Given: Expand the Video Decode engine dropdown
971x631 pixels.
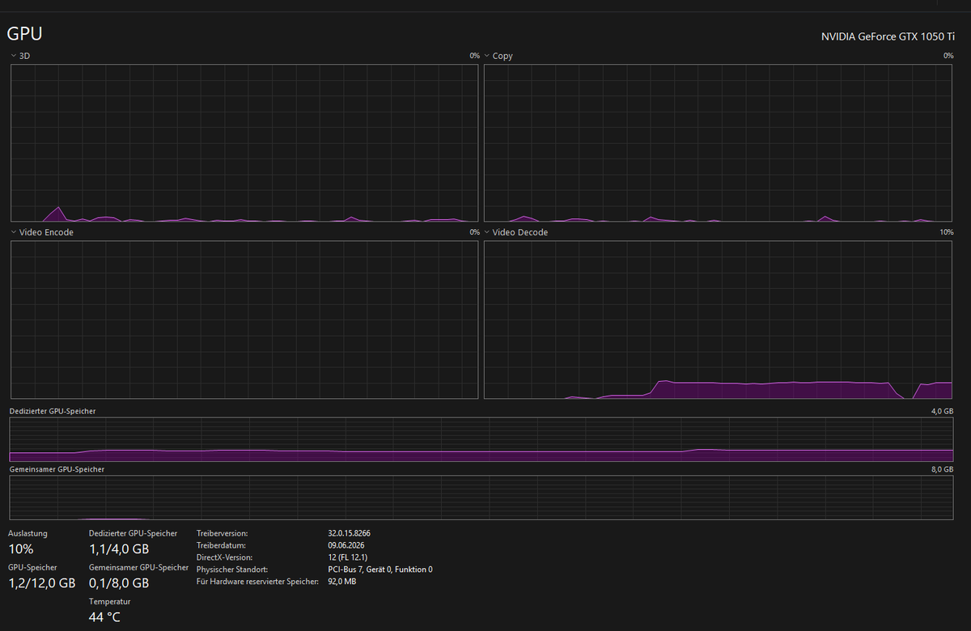Looking at the screenshot, I should [x=517, y=232].
